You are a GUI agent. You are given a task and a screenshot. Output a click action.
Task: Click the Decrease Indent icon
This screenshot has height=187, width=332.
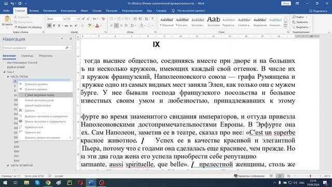135,19
